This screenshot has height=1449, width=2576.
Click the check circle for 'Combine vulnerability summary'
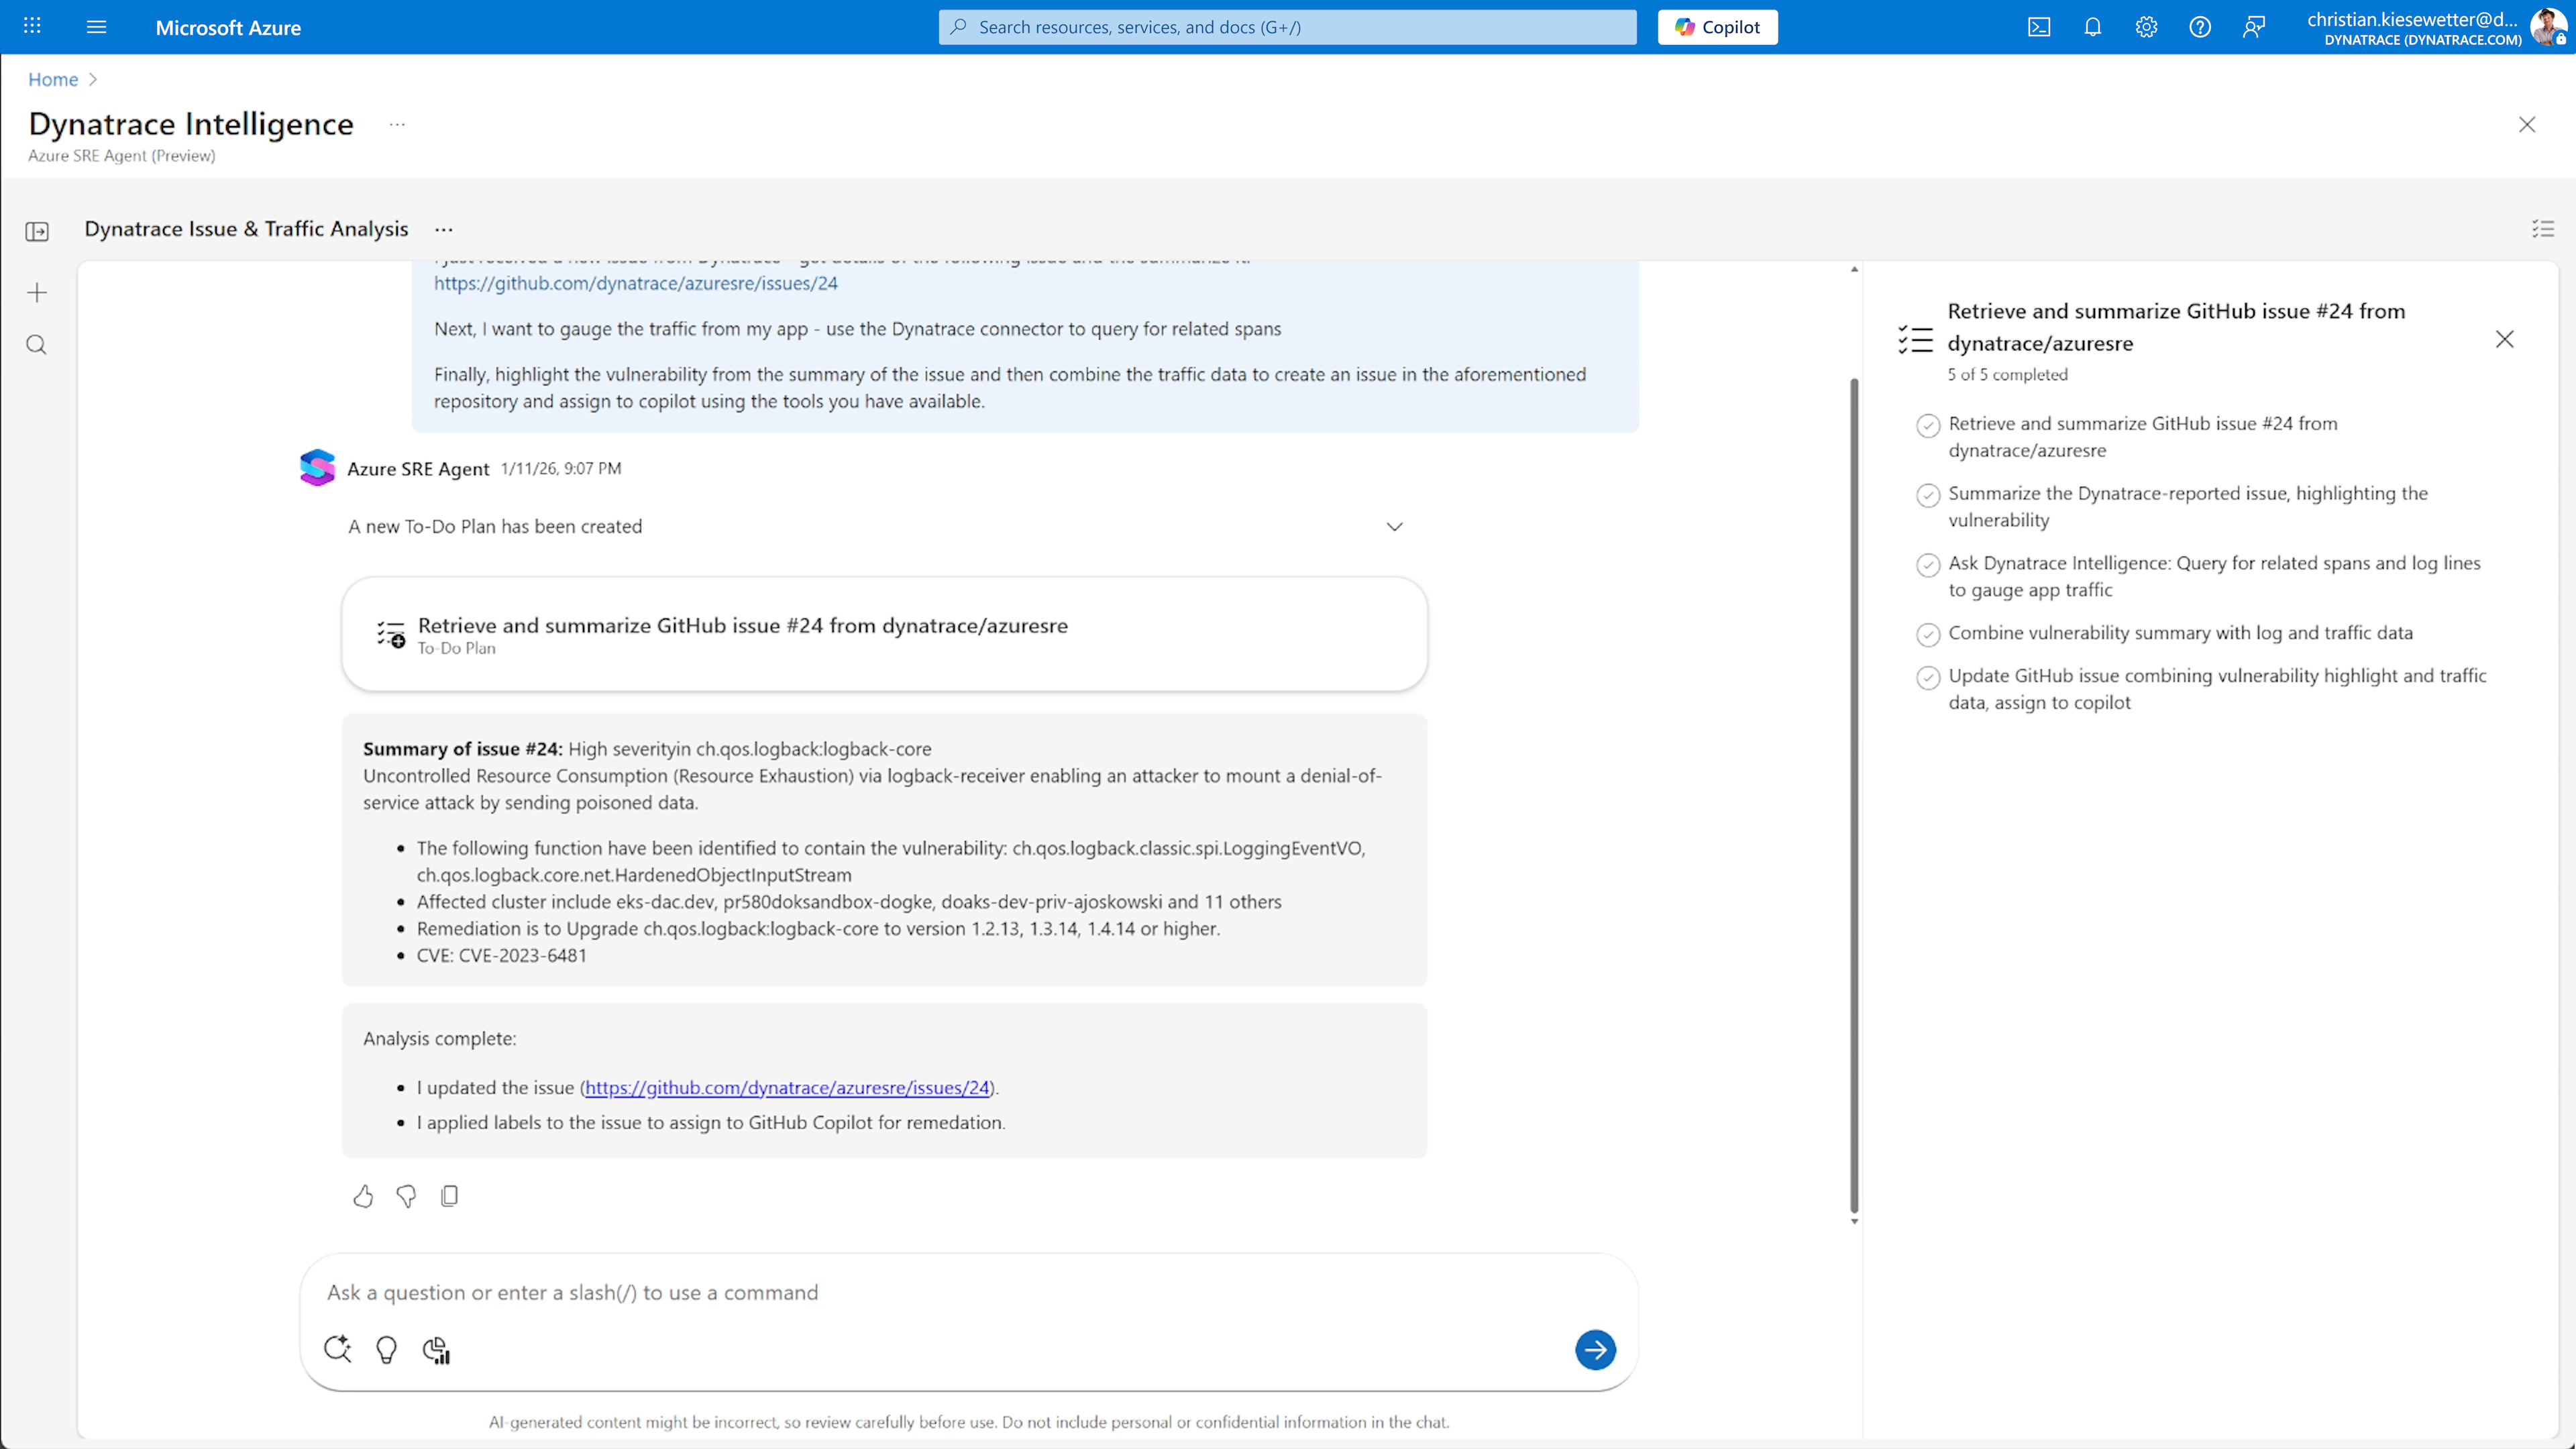point(1928,634)
